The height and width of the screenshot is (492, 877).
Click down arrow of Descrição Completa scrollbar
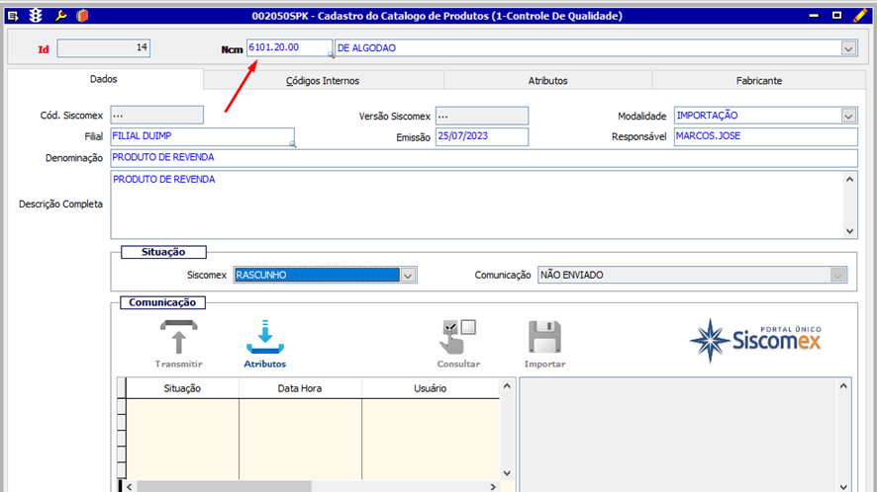850,231
